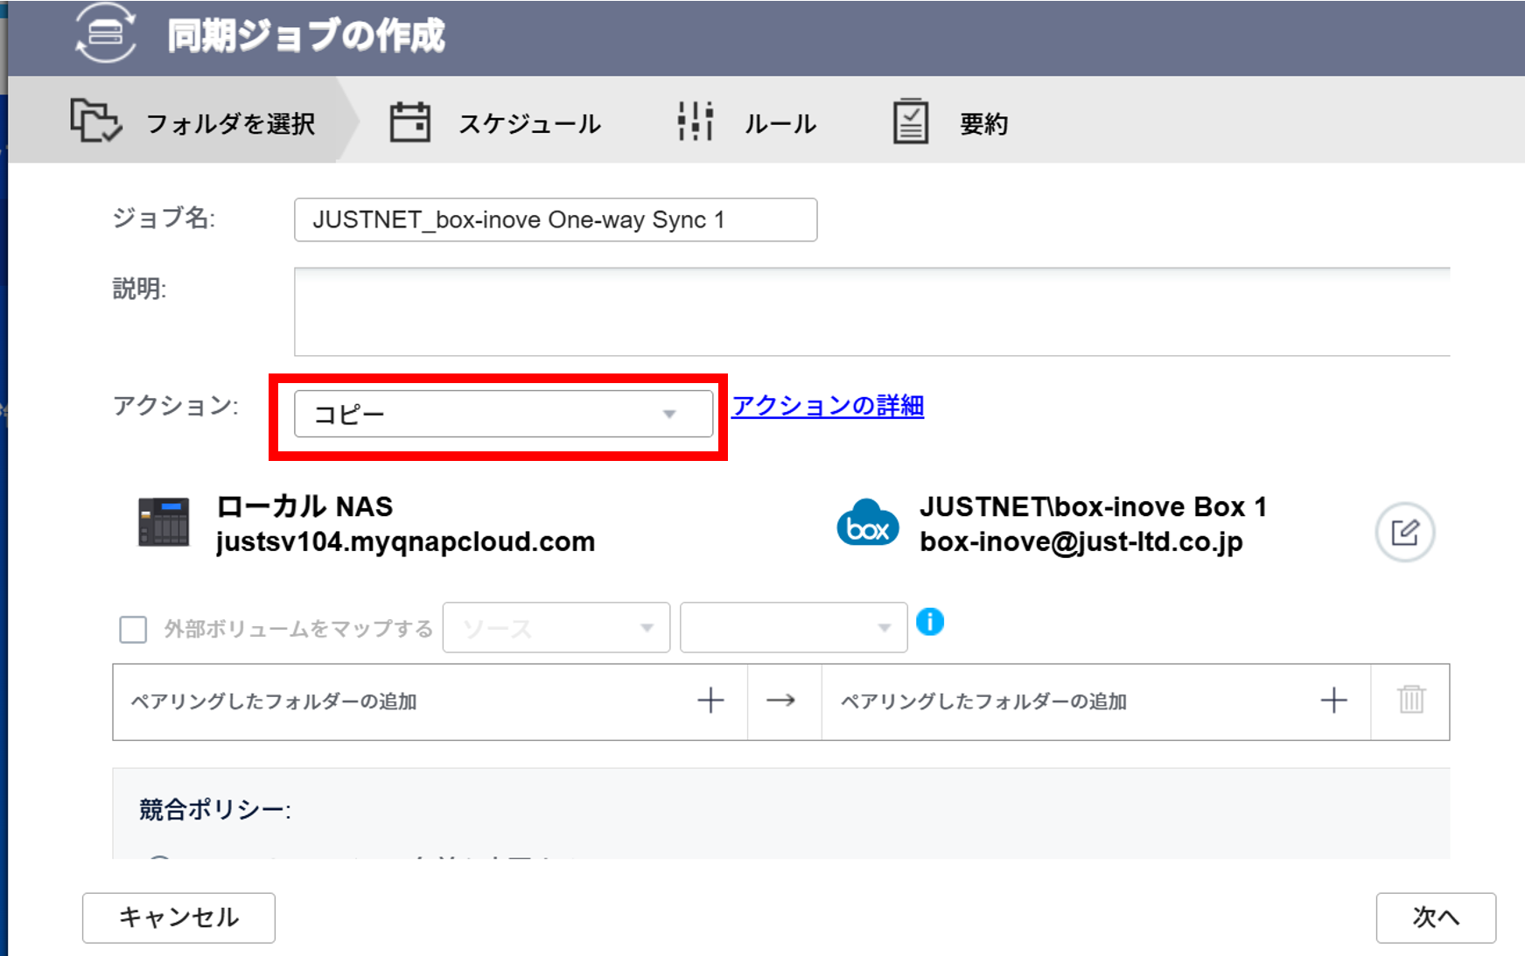Click the source ペアリングしたフォルダーの追加 field
The width and height of the screenshot is (1525, 956).
[430, 701]
